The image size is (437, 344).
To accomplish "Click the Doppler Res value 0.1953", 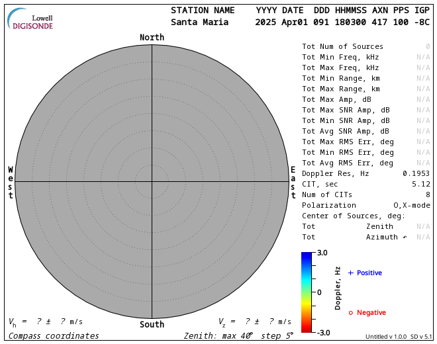I will pos(416,173).
